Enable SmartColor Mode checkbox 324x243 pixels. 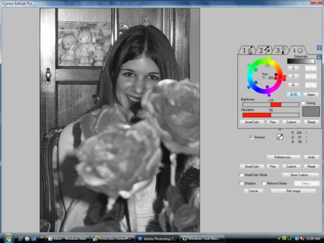241,175
